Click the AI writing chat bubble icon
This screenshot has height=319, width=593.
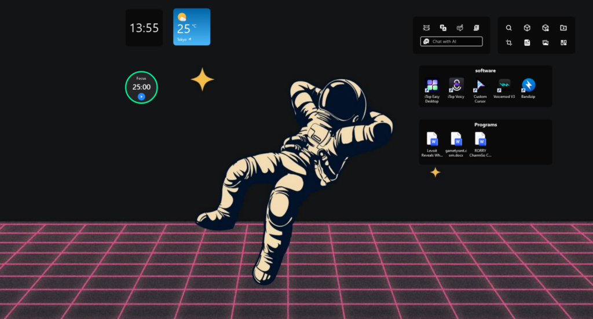(x=459, y=28)
